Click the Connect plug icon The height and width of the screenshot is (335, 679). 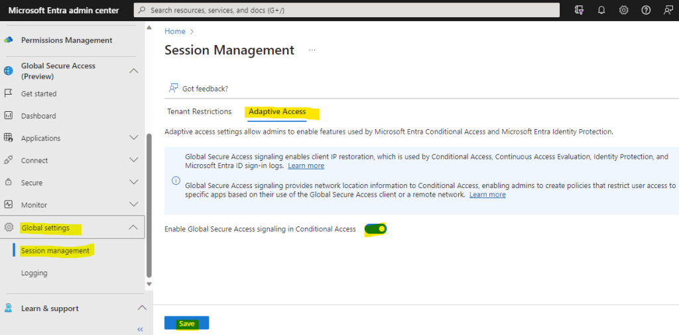coord(8,160)
